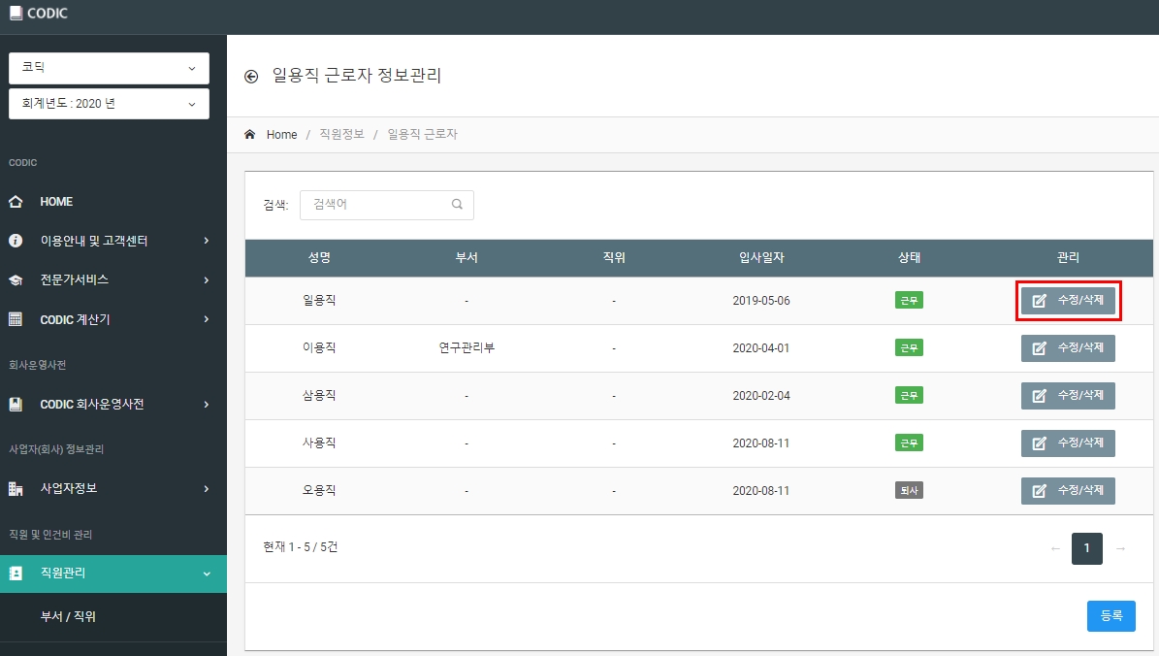Click the 직원정보 breadcrumb link
This screenshot has height=656, width=1159.
tap(341, 134)
